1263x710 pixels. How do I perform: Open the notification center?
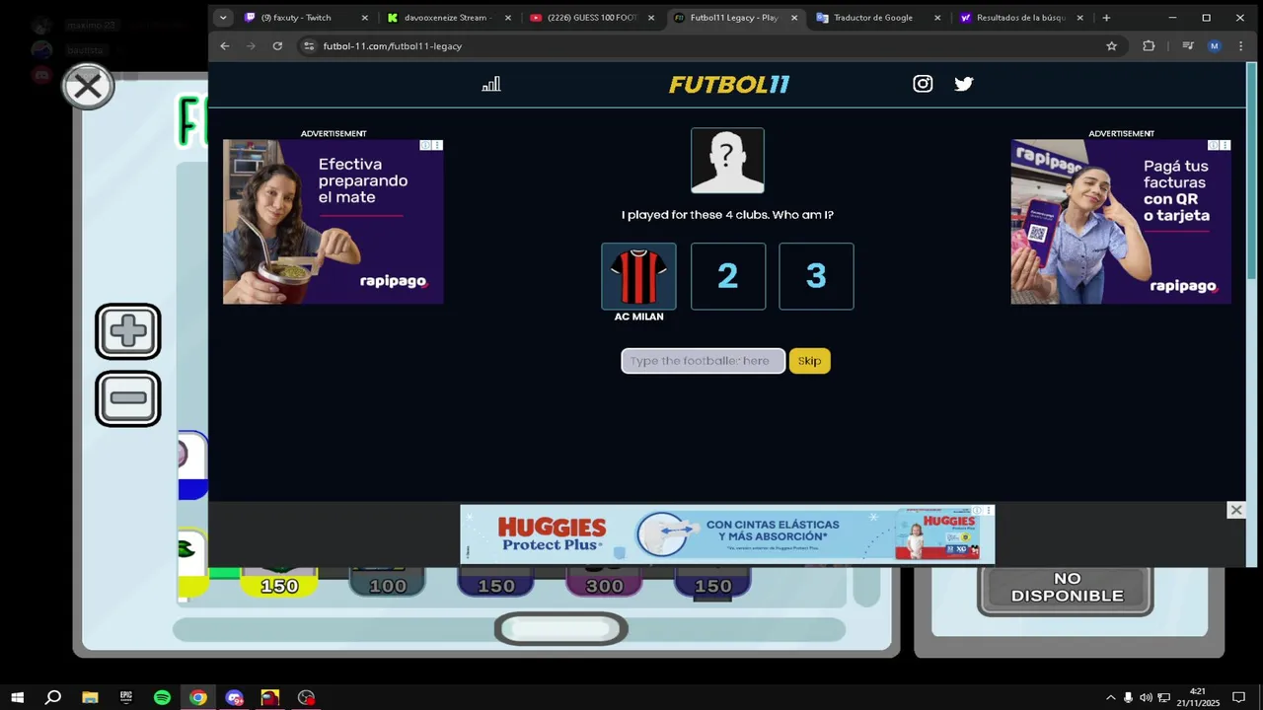click(1238, 698)
